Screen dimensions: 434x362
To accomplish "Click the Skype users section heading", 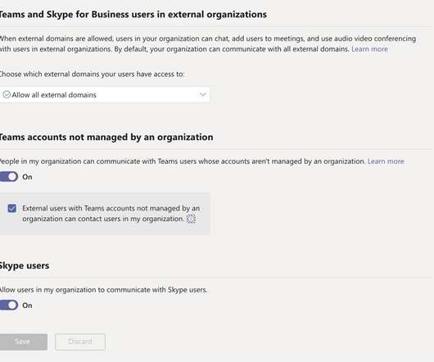I will coord(25,265).
